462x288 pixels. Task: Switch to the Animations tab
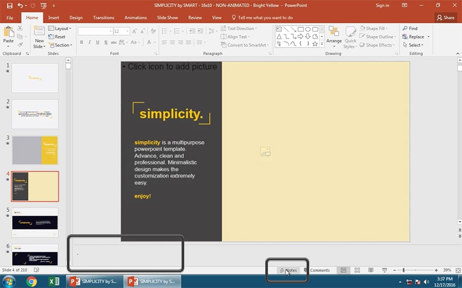point(135,18)
